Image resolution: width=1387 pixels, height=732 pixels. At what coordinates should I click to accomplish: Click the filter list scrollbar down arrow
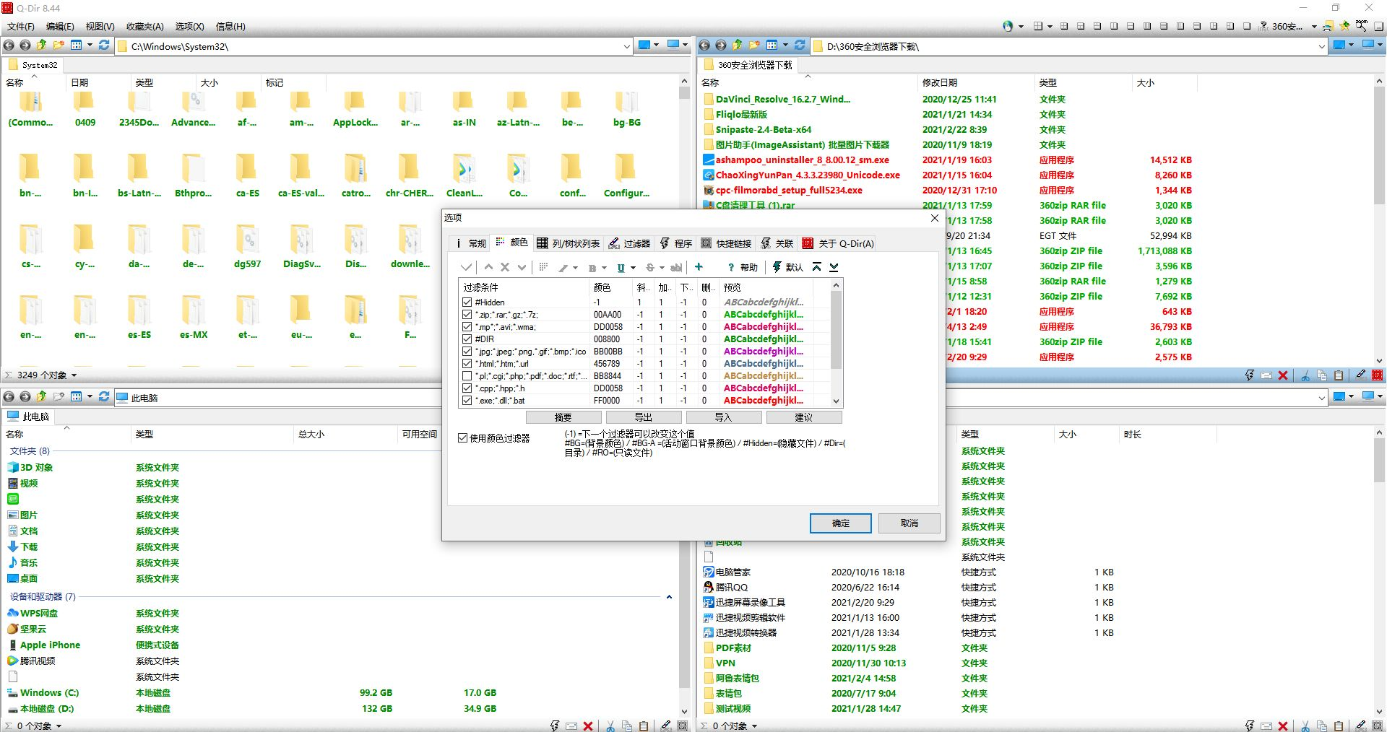[x=836, y=401]
